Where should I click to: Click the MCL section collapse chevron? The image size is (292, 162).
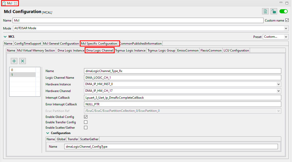(5, 36)
